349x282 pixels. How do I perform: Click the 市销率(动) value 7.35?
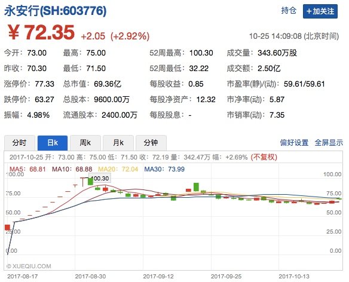(277, 115)
